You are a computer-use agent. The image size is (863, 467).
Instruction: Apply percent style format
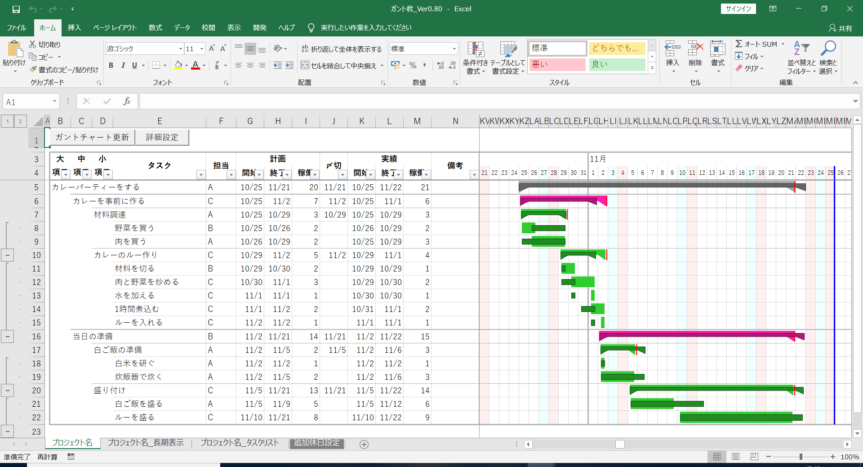pos(413,66)
